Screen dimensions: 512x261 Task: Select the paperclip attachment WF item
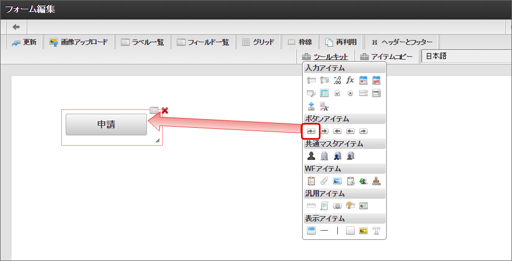(x=324, y=181)
